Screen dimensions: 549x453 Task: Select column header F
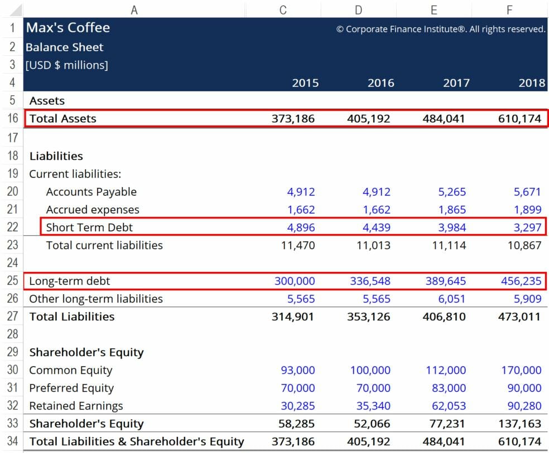tap(509, 9)
